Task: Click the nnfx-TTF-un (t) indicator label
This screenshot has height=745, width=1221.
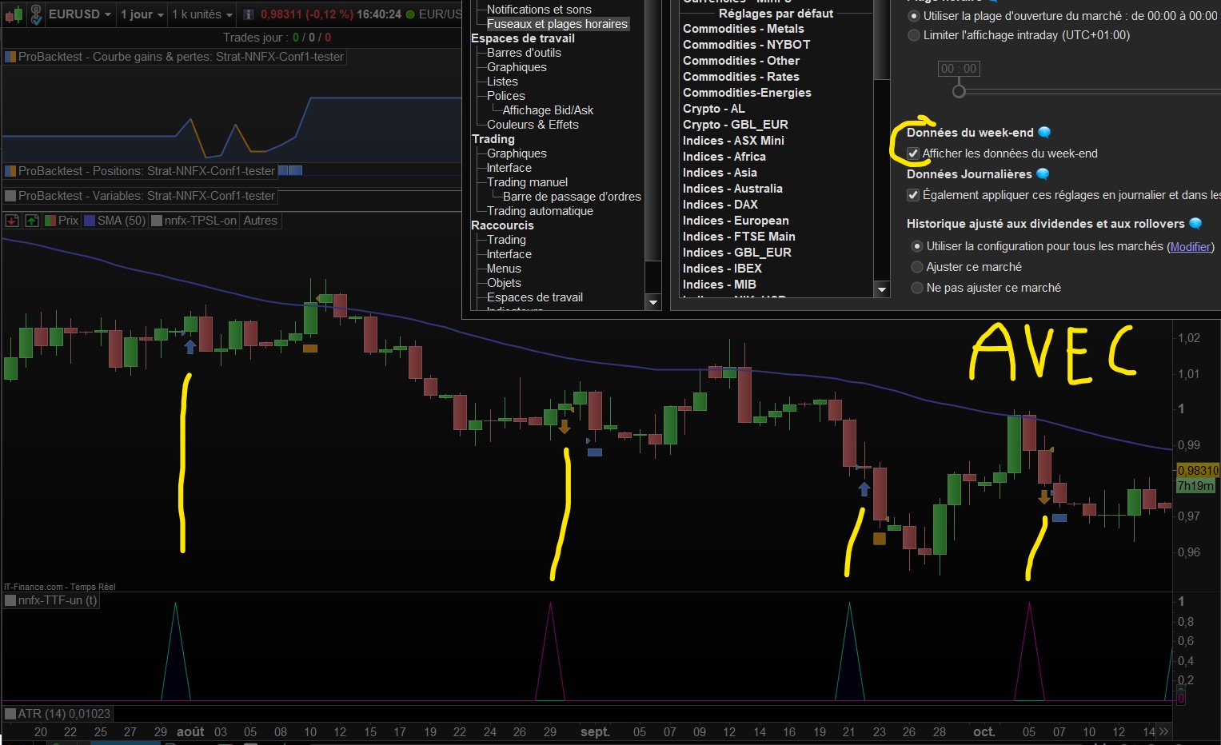Action: tap(58, 600)
